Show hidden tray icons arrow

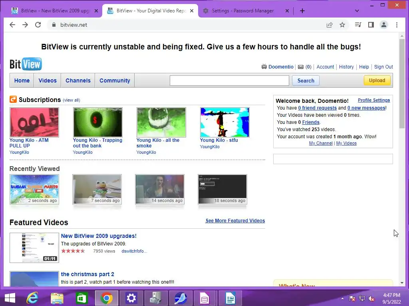pyautogui.click(x=342, y=298)
